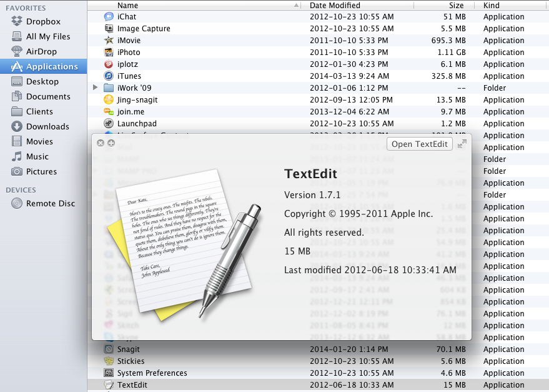Click the iTunes app icon
Viewport: 549px width, 392px height.
click(109, 76)
